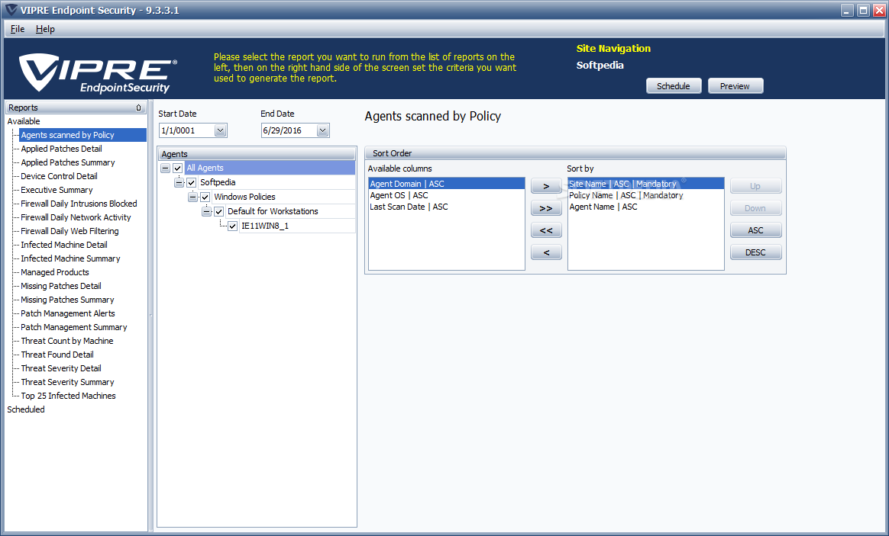Uncheck Default for Workstations checkbox
The height and width of the screenshot is (536, 889).
pyautogui.click(x=219, y=212)
